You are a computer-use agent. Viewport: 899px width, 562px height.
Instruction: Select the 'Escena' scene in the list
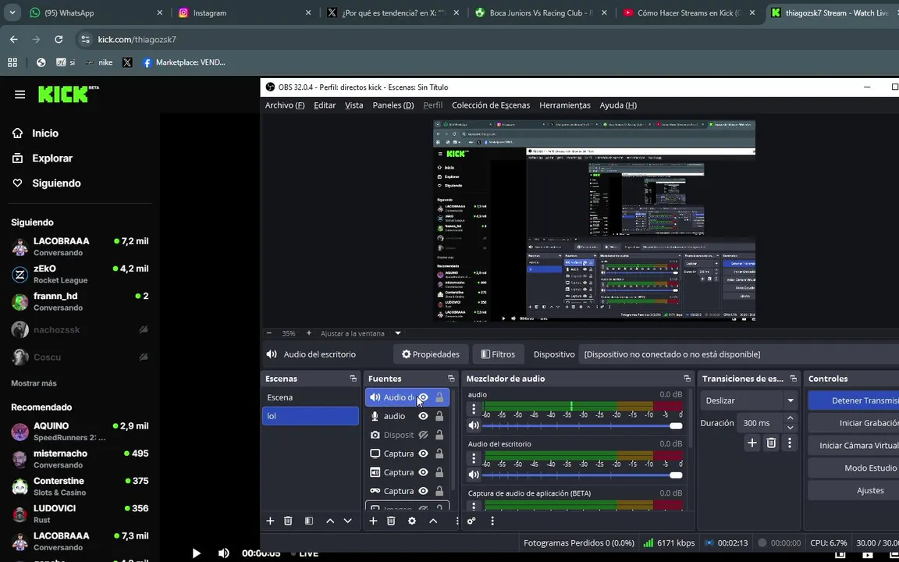tap(310, 397)
